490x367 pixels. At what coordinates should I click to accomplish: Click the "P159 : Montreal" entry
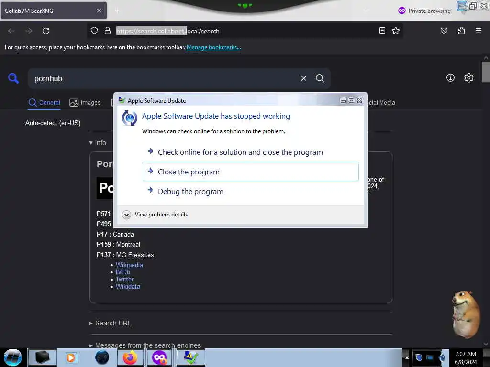coord(118,244)
